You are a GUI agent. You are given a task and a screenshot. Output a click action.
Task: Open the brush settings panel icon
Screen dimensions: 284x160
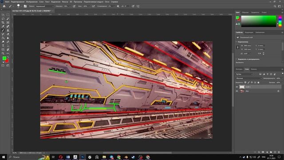point(25,6)
